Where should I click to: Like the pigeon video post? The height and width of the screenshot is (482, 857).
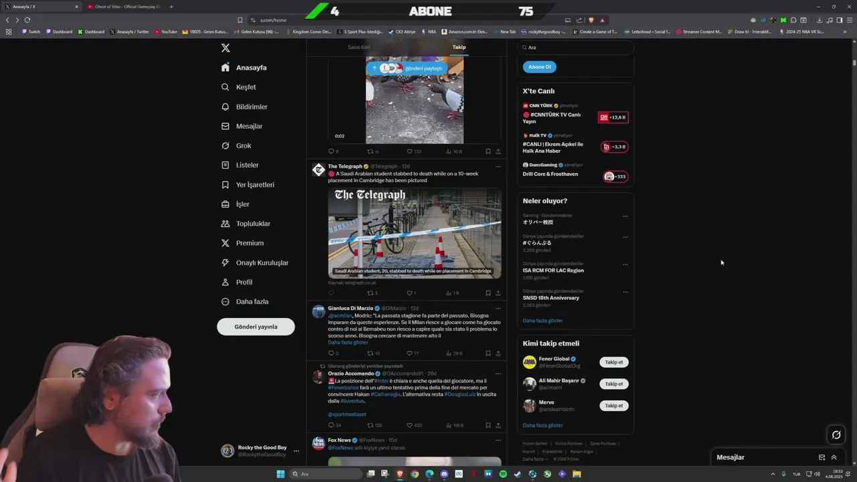pyautogui.click(x=410, y=151)
